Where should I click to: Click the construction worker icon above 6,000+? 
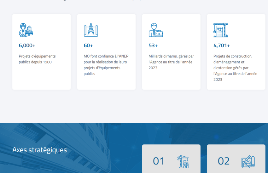[x=26, y=30]
